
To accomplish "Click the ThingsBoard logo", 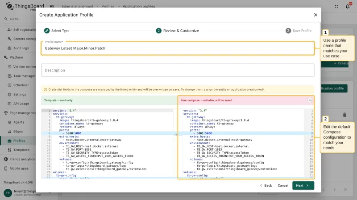I will pyautogui.click(x=25, y=6).
